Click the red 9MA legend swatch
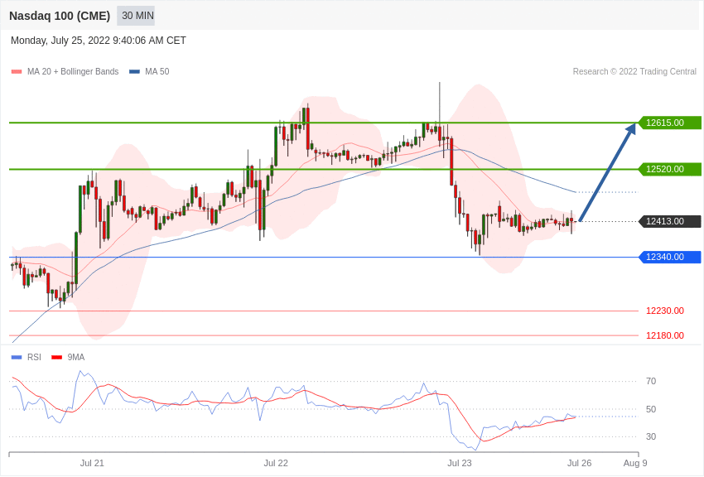 coord(57,357)
